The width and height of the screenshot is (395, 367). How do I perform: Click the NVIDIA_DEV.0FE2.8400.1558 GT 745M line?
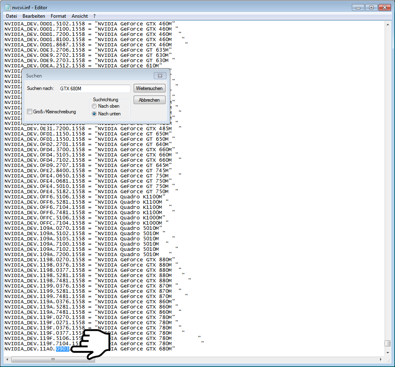click(x=88, y=171)
